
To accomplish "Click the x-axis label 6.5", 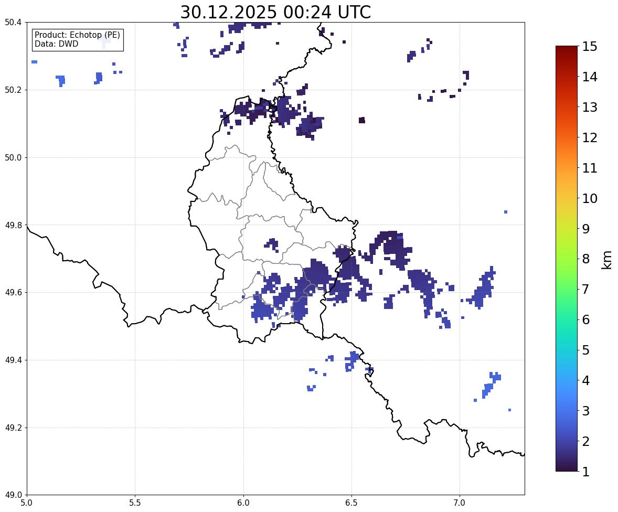I will click(351, 503).
